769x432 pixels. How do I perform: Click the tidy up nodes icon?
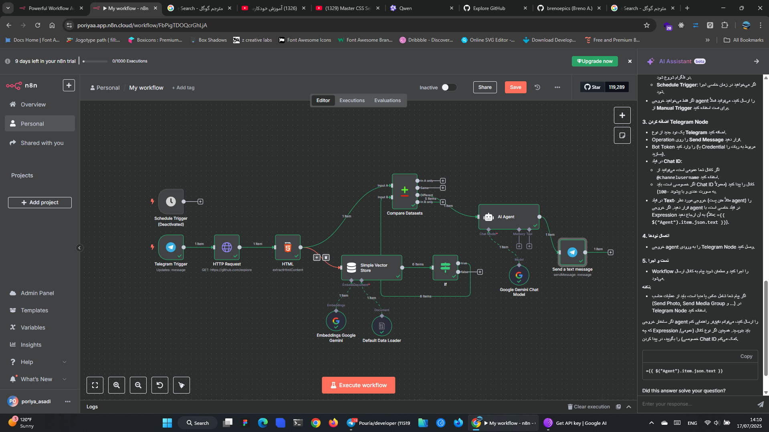pyautogui.click(x=182, y=385)
